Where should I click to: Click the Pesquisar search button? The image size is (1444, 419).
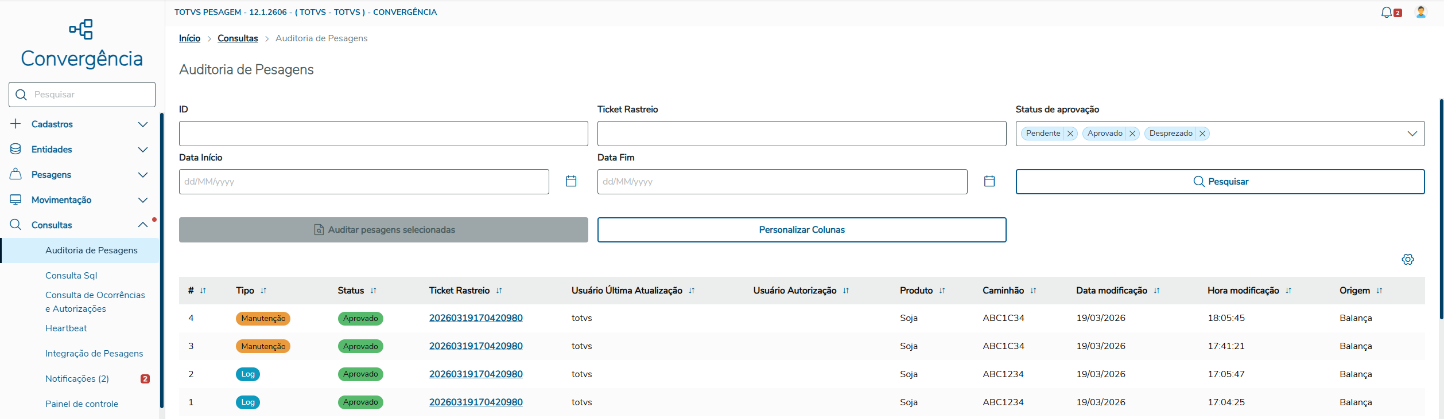[x=1220, y=182]
